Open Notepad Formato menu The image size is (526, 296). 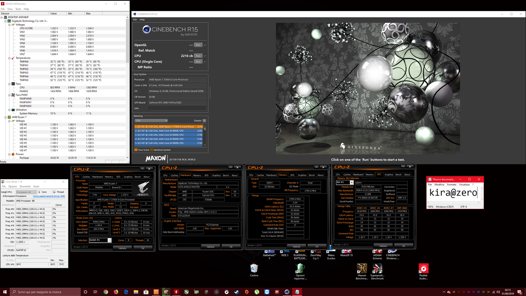[x=452, y=185]
